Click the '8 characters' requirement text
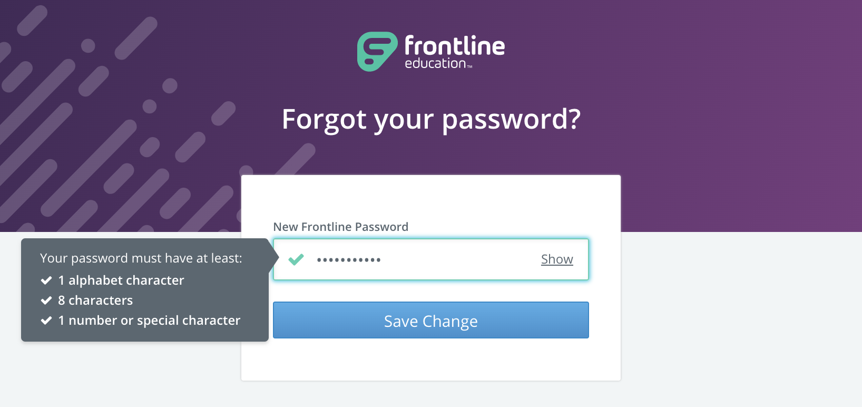Viewport: 862px width, 407px height. point(95,301)
